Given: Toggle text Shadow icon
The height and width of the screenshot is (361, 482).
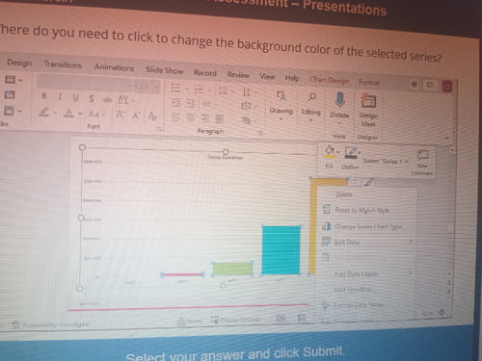Looking at the screenshot, I should pos(92,98).
